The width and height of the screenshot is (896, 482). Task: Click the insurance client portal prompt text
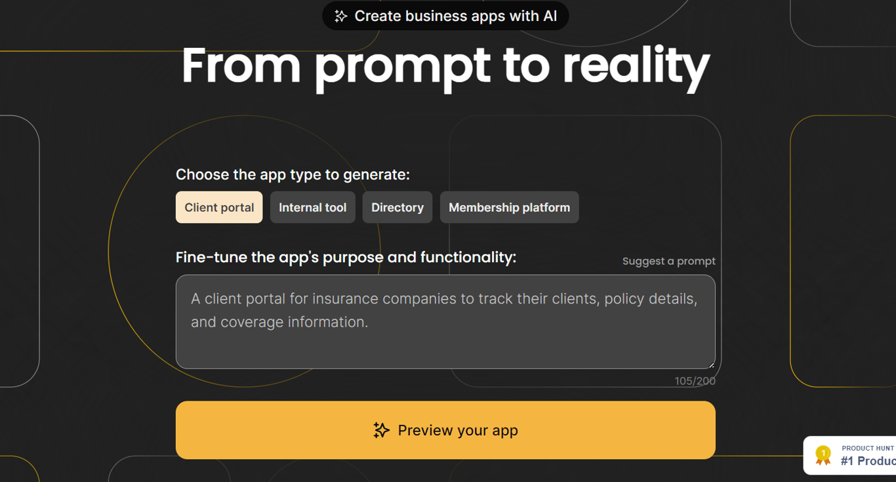tap(444, 310)
